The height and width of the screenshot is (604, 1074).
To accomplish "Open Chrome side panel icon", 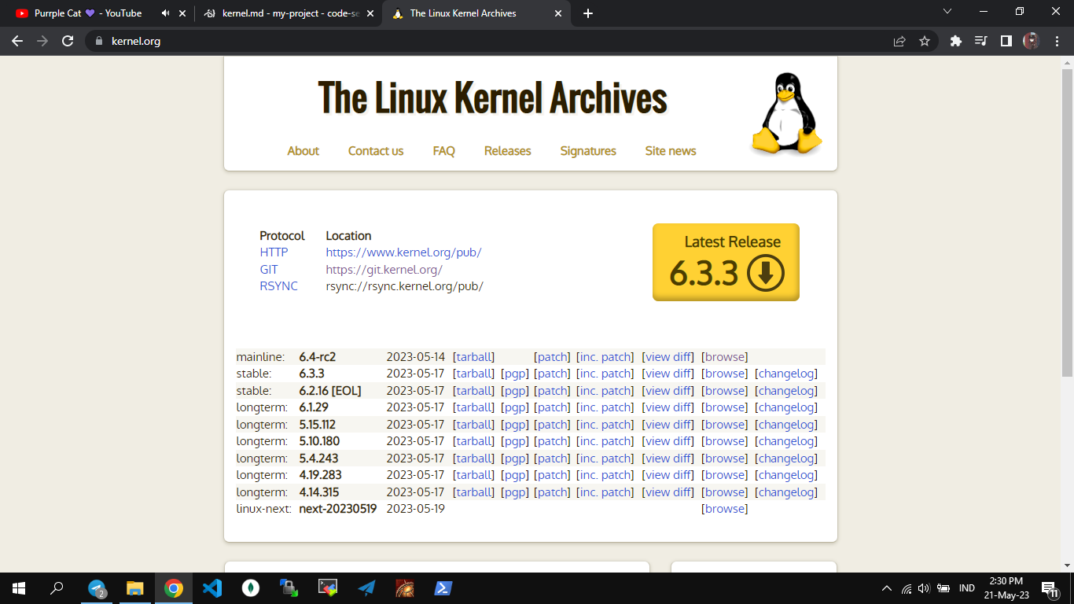I will click(1006, 41).
